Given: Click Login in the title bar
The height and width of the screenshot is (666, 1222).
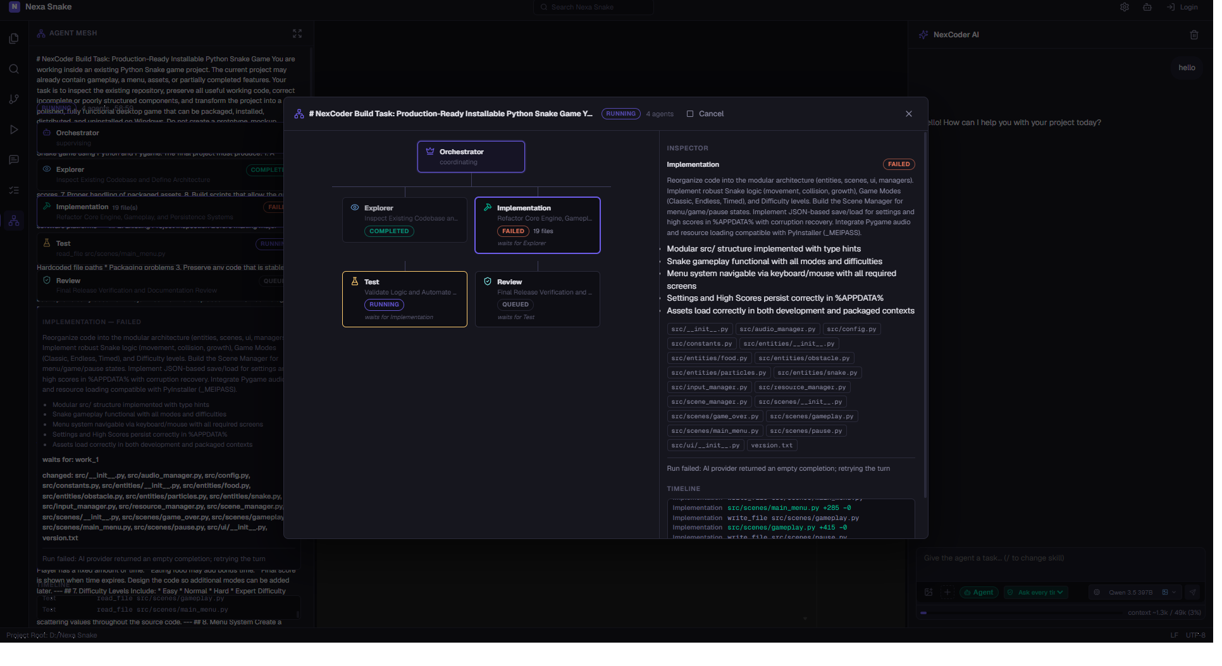Looking at the screenshot, I should click(1182, 7).
